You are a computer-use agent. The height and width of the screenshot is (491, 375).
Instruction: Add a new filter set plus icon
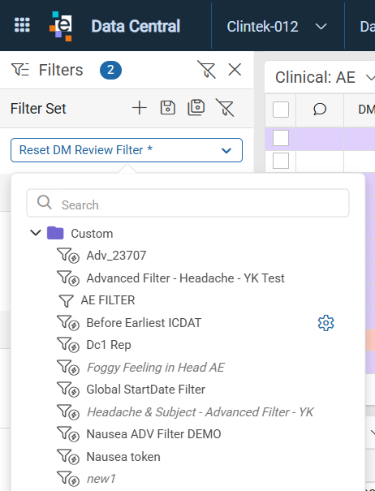coord(140,109)
